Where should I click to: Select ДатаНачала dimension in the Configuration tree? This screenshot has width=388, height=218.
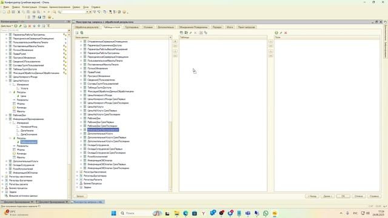coord(27,131)
